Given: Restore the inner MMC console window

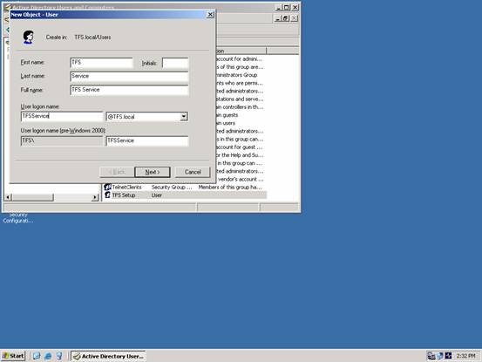Looking at the screenshot, I should click(286, 18).
